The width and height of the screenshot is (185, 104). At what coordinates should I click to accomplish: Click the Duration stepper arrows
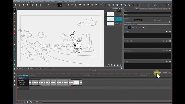[x=143, y=20]
